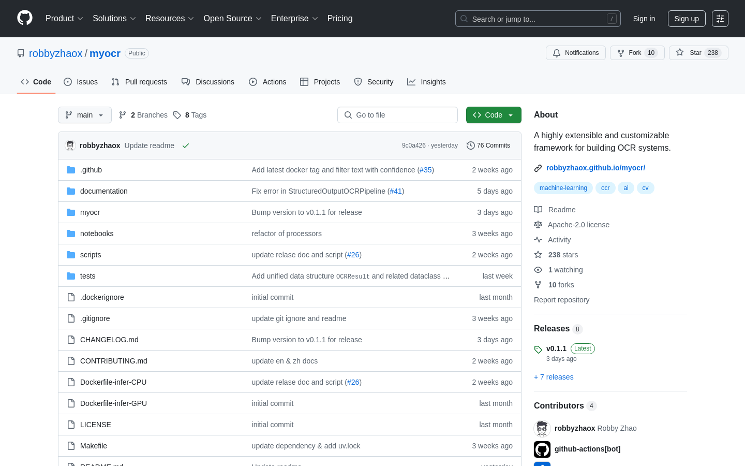Click the Fork icon

(621, 53)
